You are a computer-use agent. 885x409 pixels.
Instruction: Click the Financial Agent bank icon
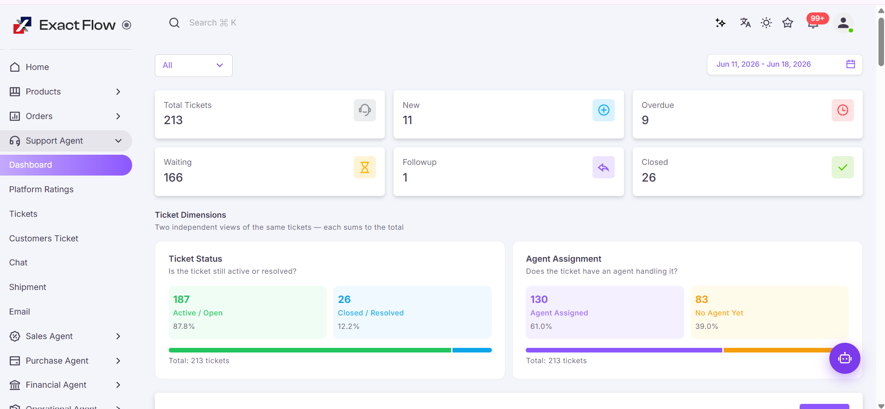15,385
